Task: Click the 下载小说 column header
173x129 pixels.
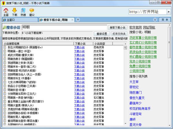Action: coord(83,44)
